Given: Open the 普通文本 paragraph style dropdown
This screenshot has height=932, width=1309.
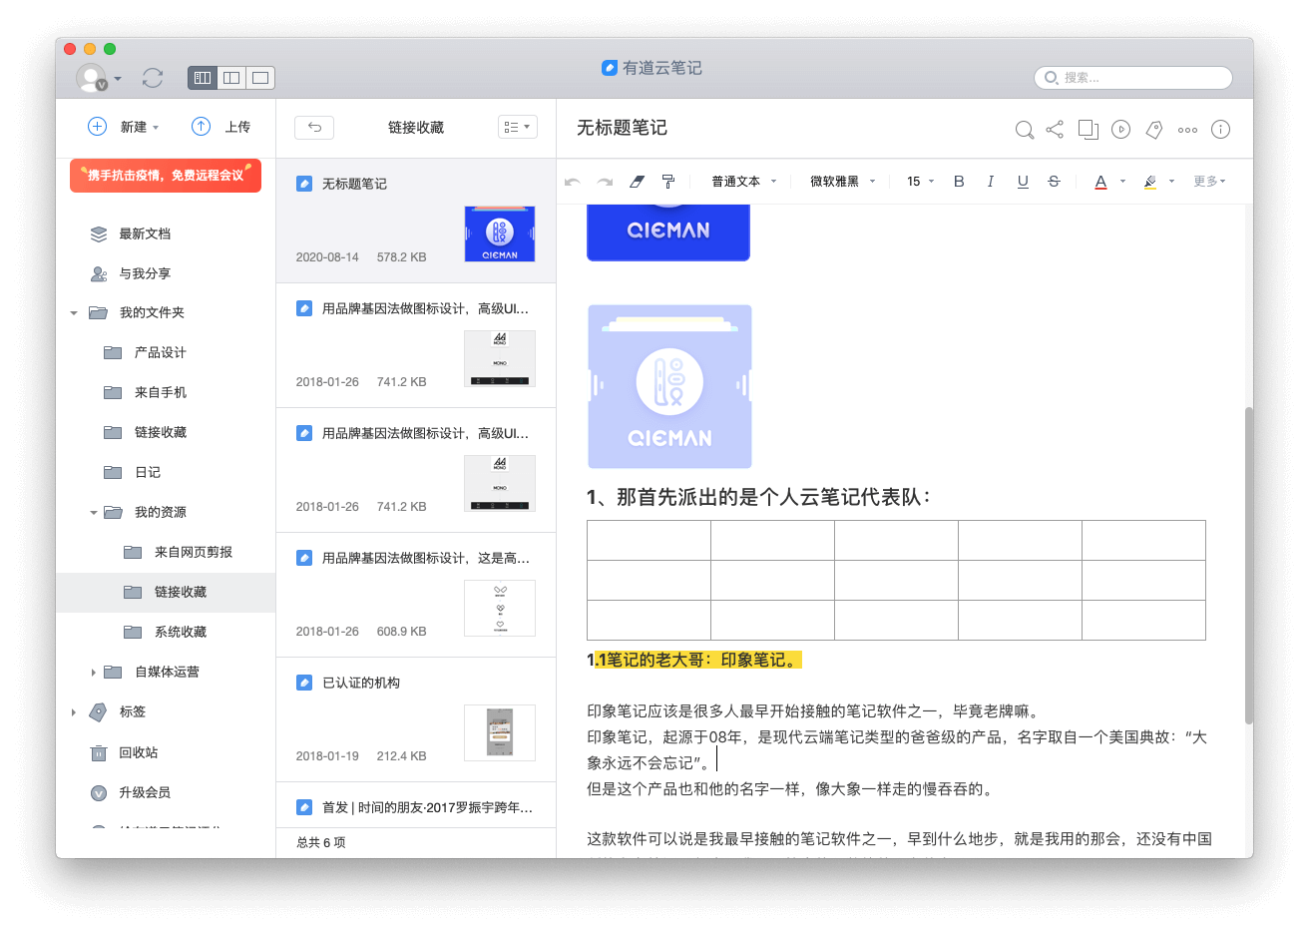Looking at the screenshot, I should (743, 182).
